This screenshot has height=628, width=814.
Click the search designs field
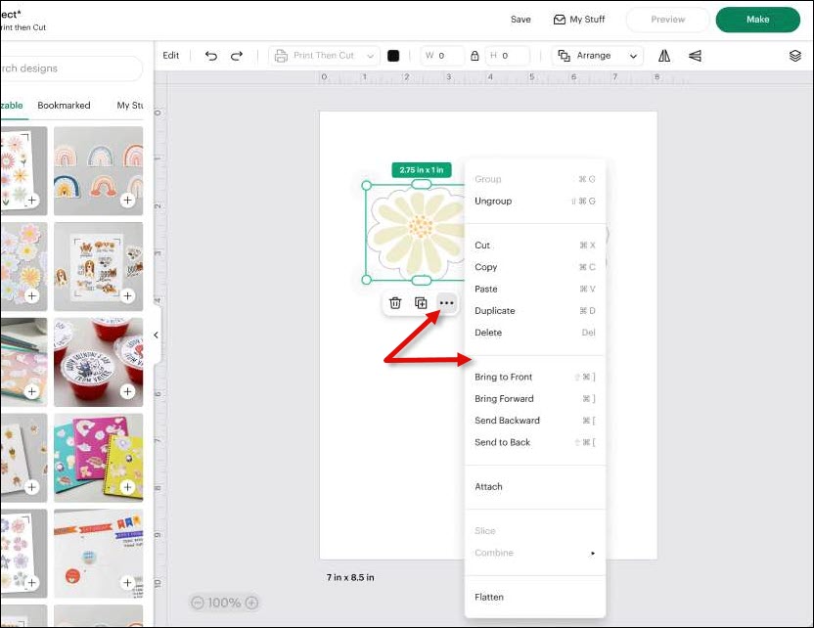pos(68,69)
